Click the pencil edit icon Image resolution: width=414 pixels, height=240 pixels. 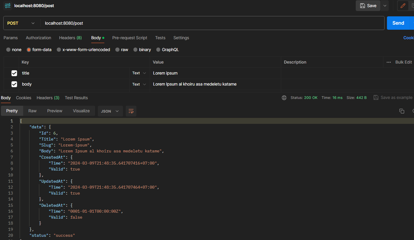pyautogui.click(x=403, y=6)
